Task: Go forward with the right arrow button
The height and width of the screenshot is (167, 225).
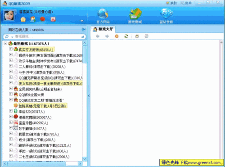Action: coord(107,36)
